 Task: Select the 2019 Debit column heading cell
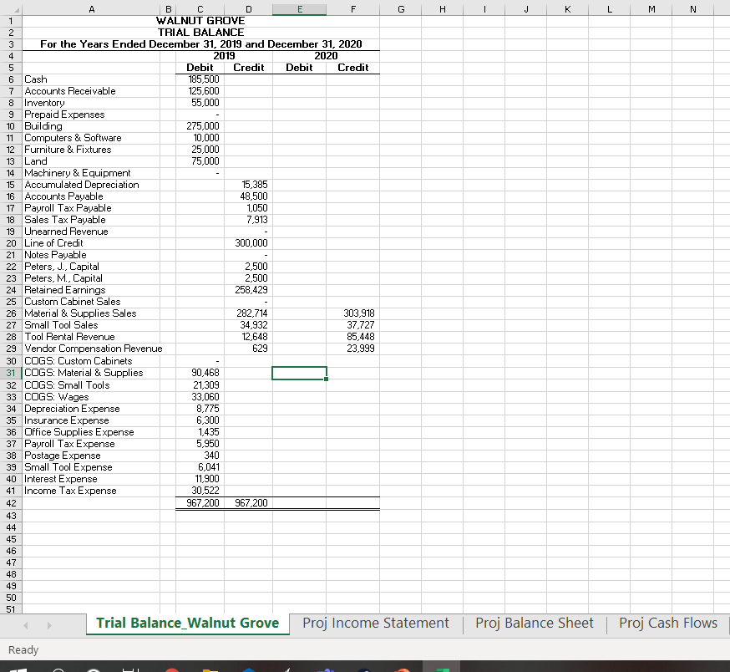coord(198,67)
